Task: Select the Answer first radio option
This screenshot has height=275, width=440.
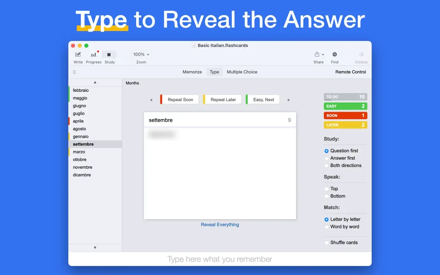Action: [x=326, y=158]
